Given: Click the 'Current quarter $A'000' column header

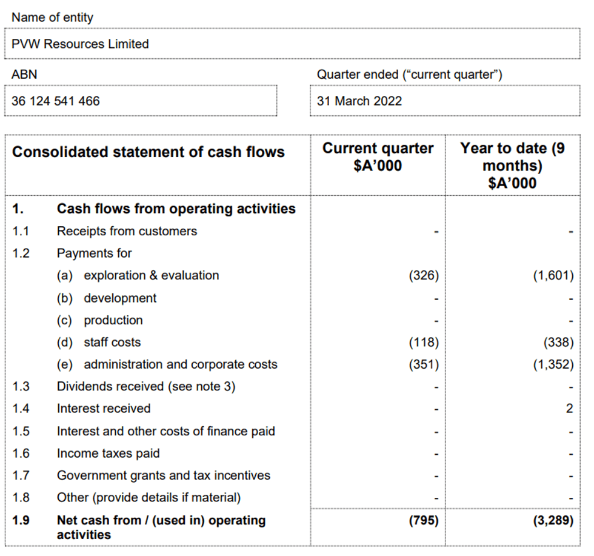Looking at the screenshot, I should tap(378, 157).
